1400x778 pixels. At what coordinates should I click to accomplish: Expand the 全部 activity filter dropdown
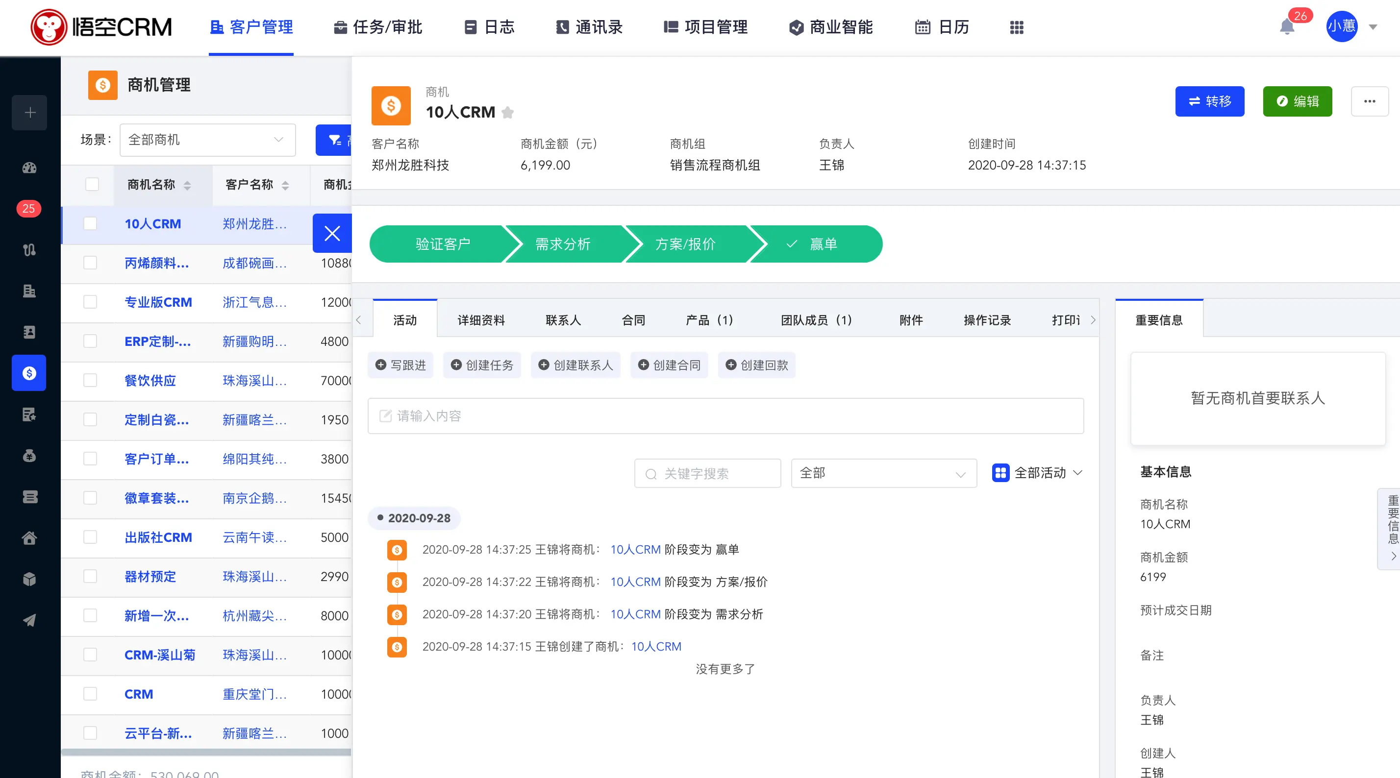(883, 473)
